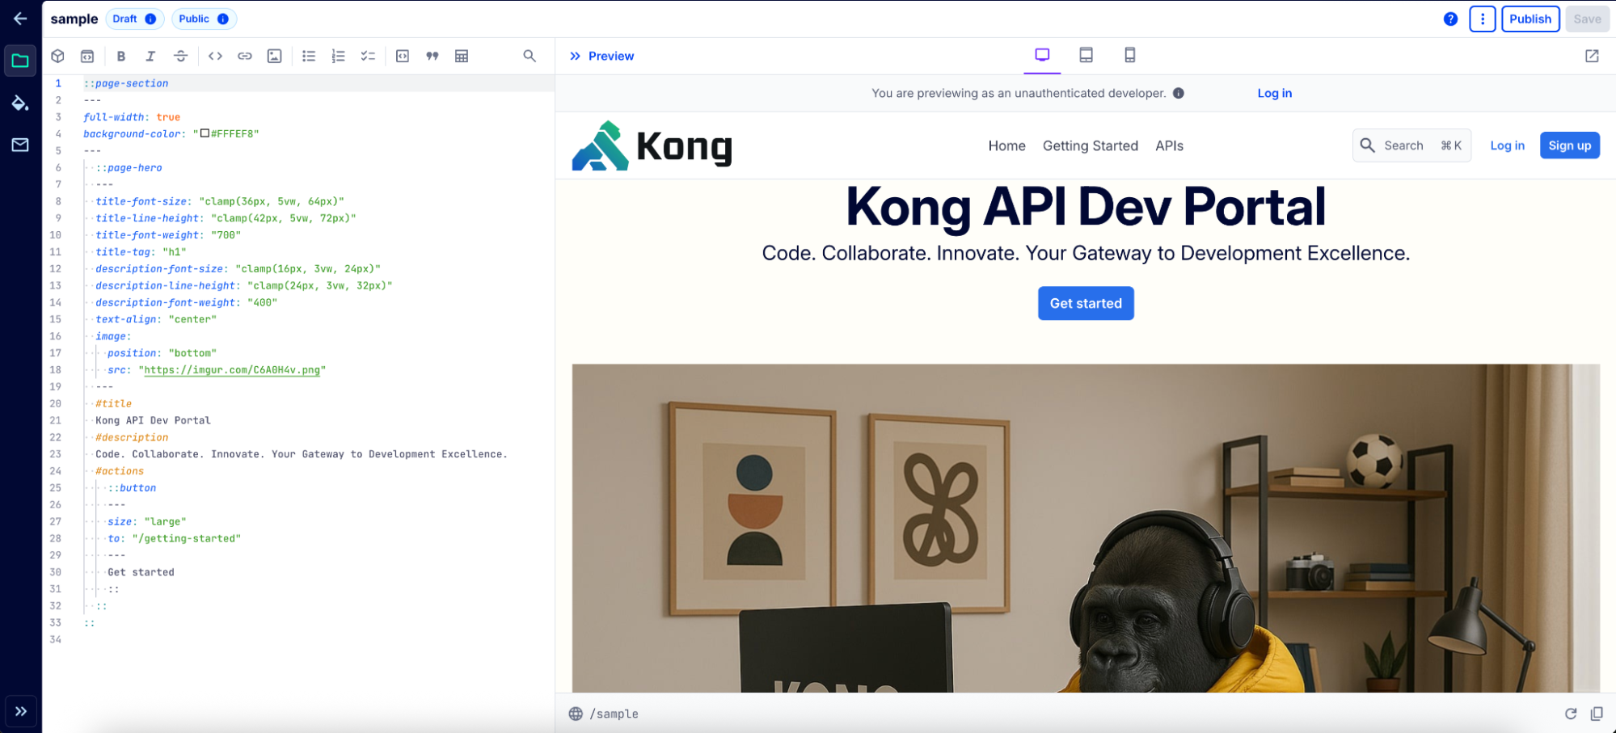Insert a numbered list from the toolbar
The height and width of the screenshot is (733, 1616).
pos(338,56)
